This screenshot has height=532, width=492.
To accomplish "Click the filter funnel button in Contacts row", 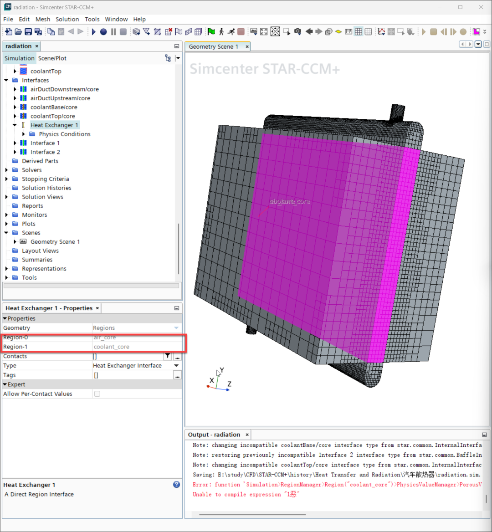I will (x=168, y=356).
